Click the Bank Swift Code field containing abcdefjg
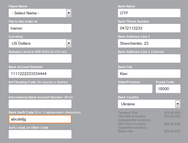The height and width of the screenshot is (143, 188). point(40,119)
